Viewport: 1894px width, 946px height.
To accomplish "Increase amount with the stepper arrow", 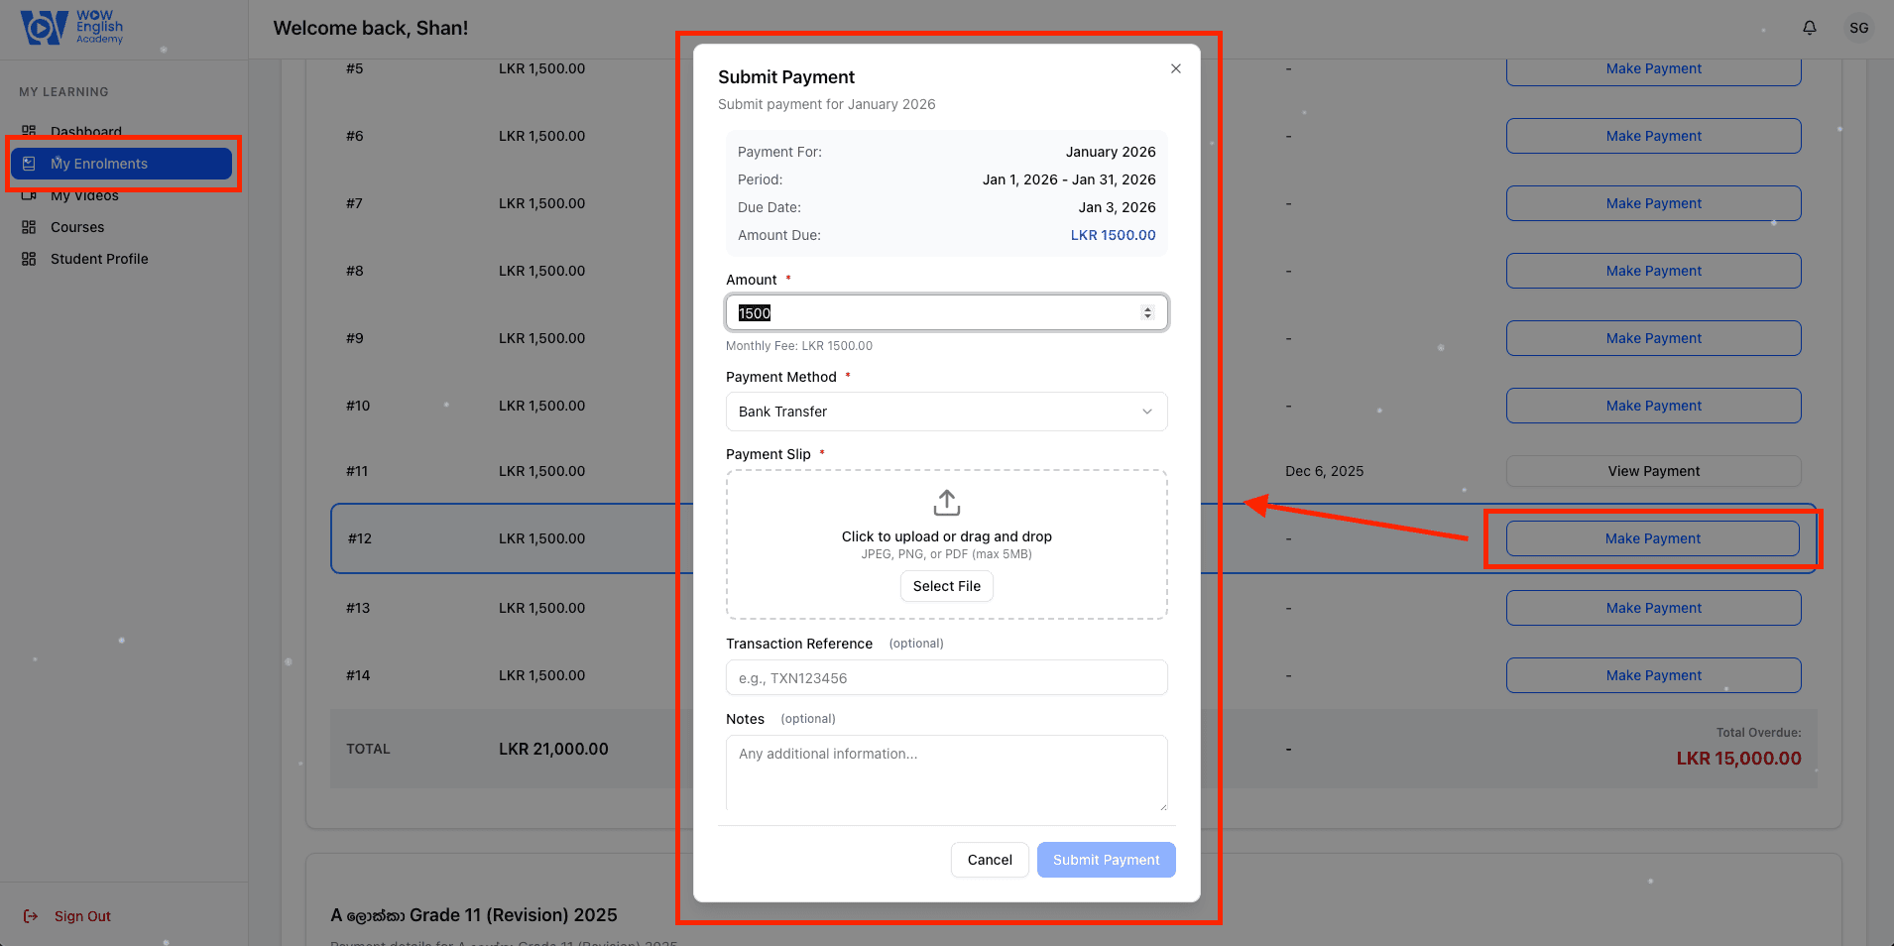I will tap(1149, 307).
